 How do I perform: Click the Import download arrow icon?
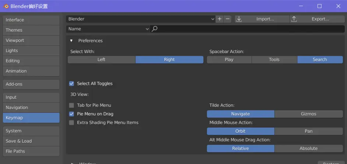coord(239,19)
